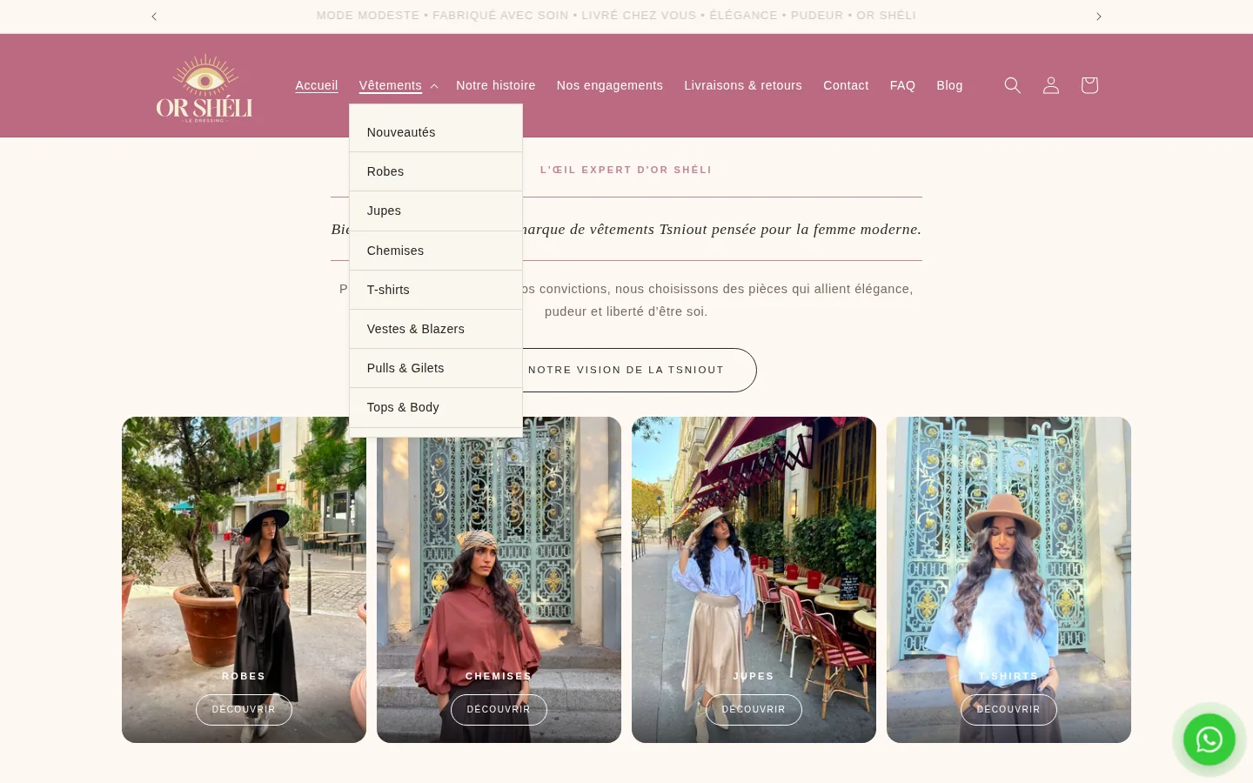Select Jupes from the dropdown menu
The height and width of the screenshot is (783, 1253).
click(436, 211)
